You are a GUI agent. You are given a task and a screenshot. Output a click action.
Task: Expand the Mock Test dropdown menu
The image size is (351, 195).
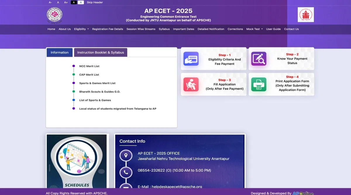pos(254,29)
